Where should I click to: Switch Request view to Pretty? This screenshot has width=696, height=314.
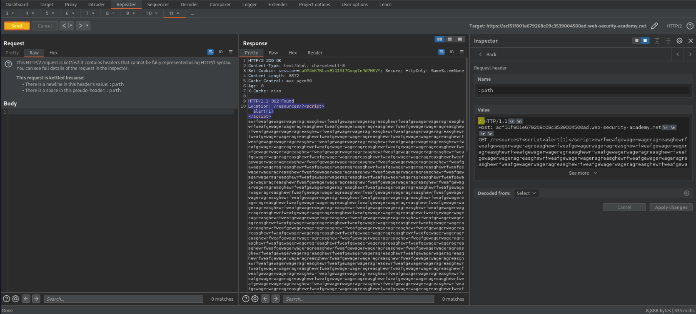12,53
